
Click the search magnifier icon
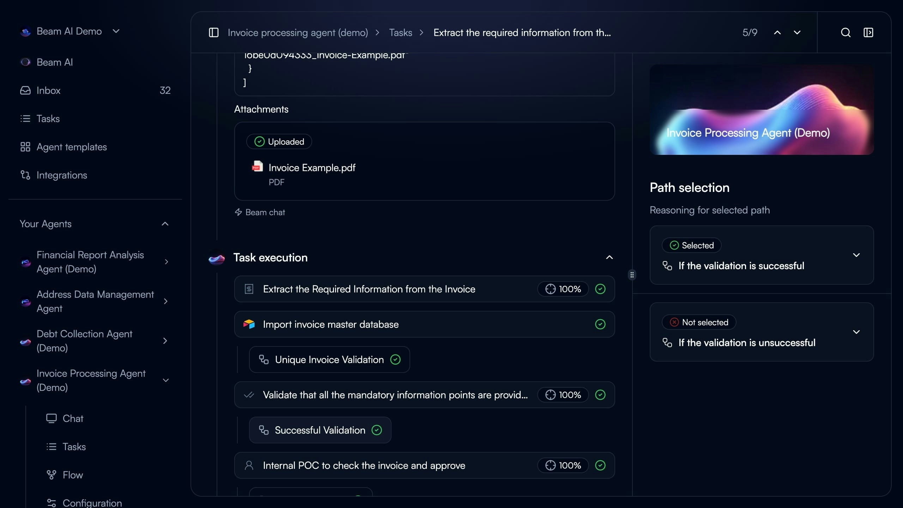[x=846, y=32]
